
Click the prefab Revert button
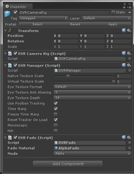click(75, 24)
